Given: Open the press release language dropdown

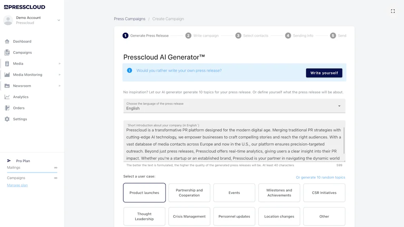Looking at the screenshot, I should click(x=339, y=106).
